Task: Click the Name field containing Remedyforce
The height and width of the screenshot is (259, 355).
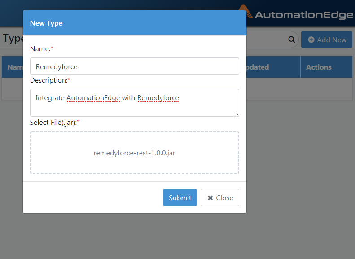Action: (135, 66)
